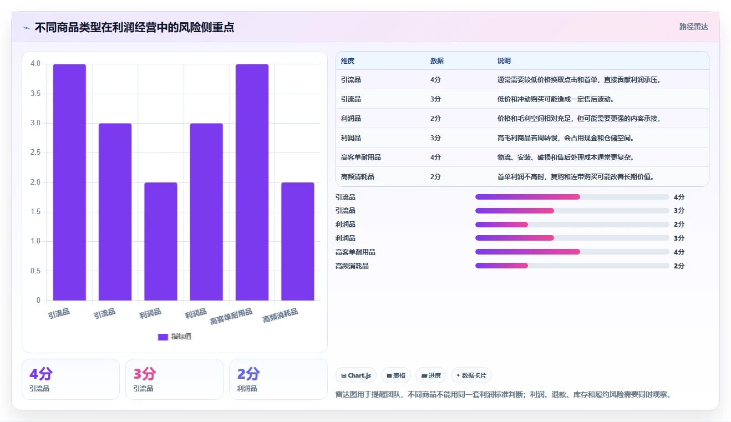Click the 2分 cell in 高频消耗品 table row

(435, 177)
